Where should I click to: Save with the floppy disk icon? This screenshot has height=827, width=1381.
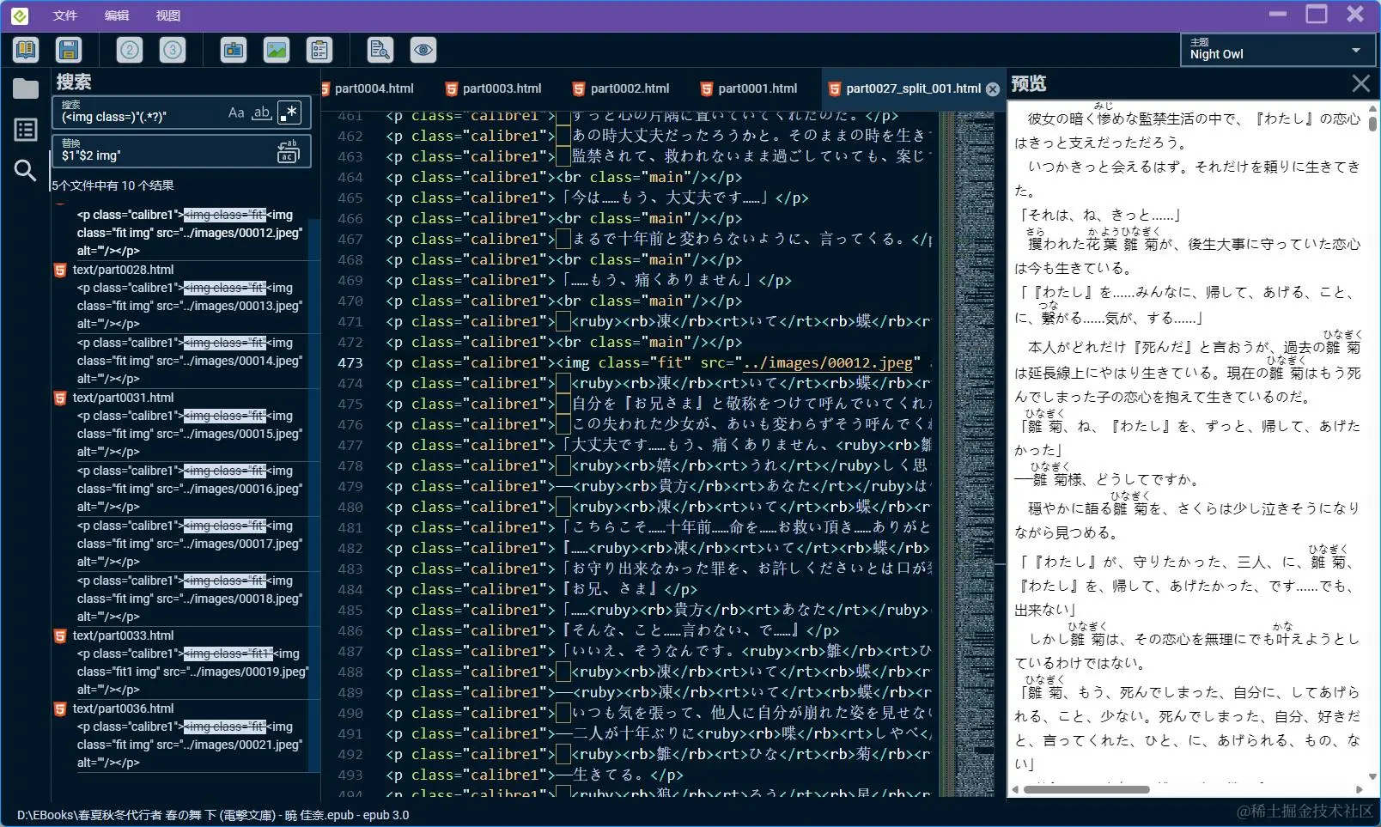(68, 50)
